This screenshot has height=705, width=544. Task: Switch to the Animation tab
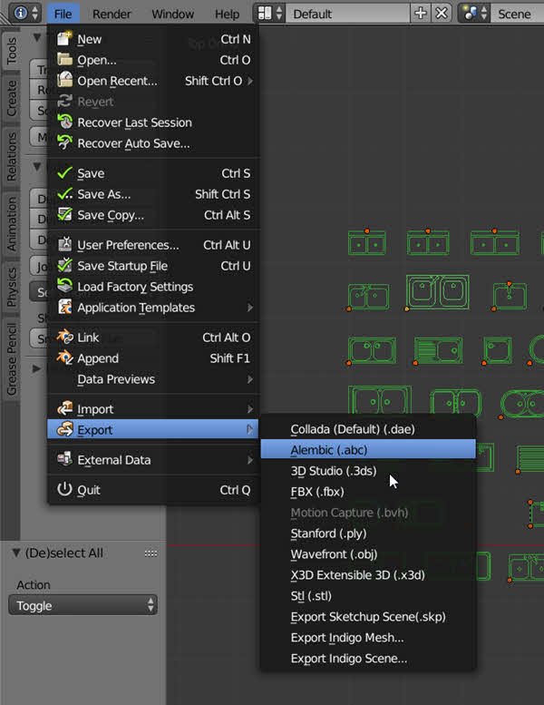pyautogui.click(x=11, y=224)
